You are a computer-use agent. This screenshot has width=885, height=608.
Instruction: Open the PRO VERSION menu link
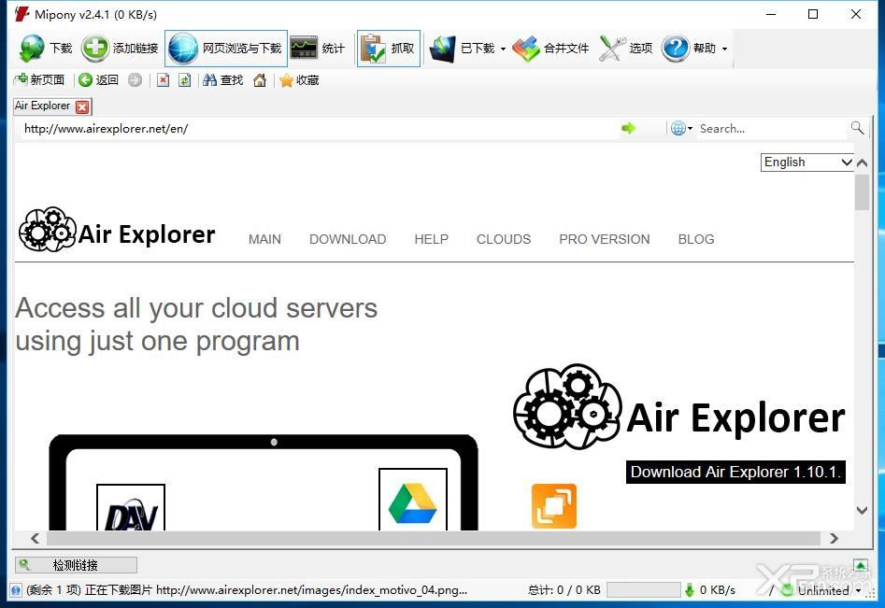tap(605, 239)
